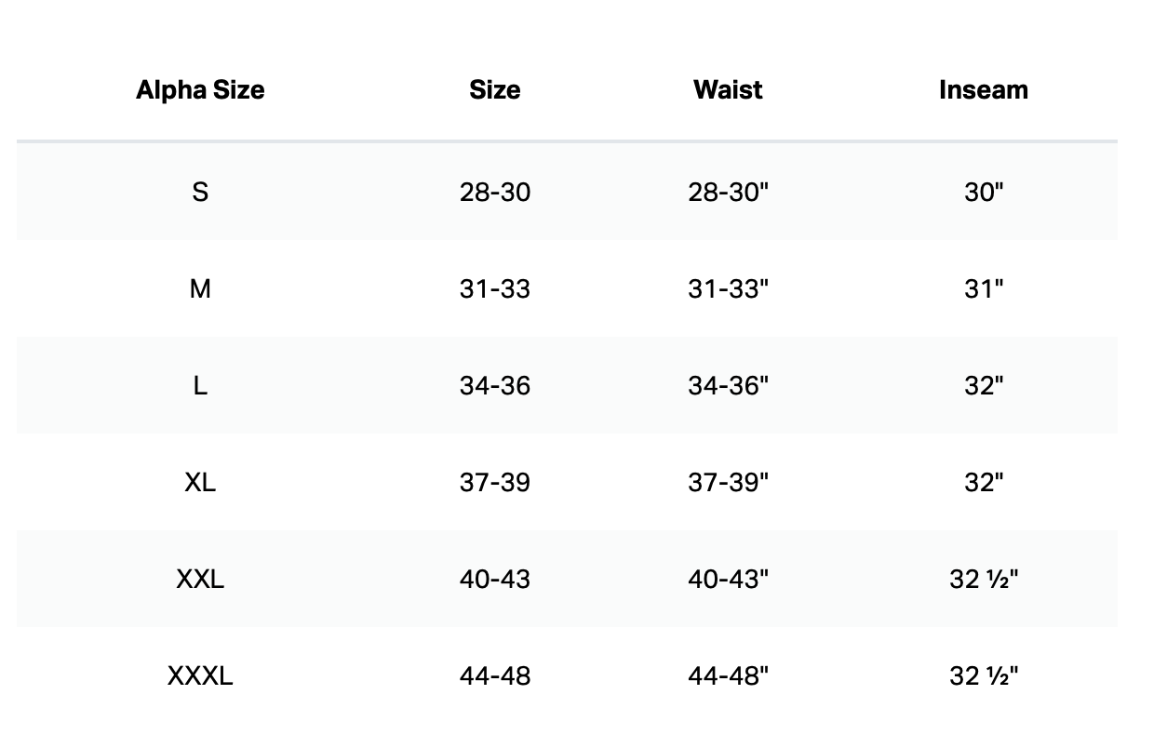Click the 44-48 size value

click(494, 676)
